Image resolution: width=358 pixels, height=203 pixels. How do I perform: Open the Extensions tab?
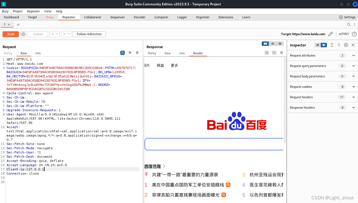[x=226, y=17]
